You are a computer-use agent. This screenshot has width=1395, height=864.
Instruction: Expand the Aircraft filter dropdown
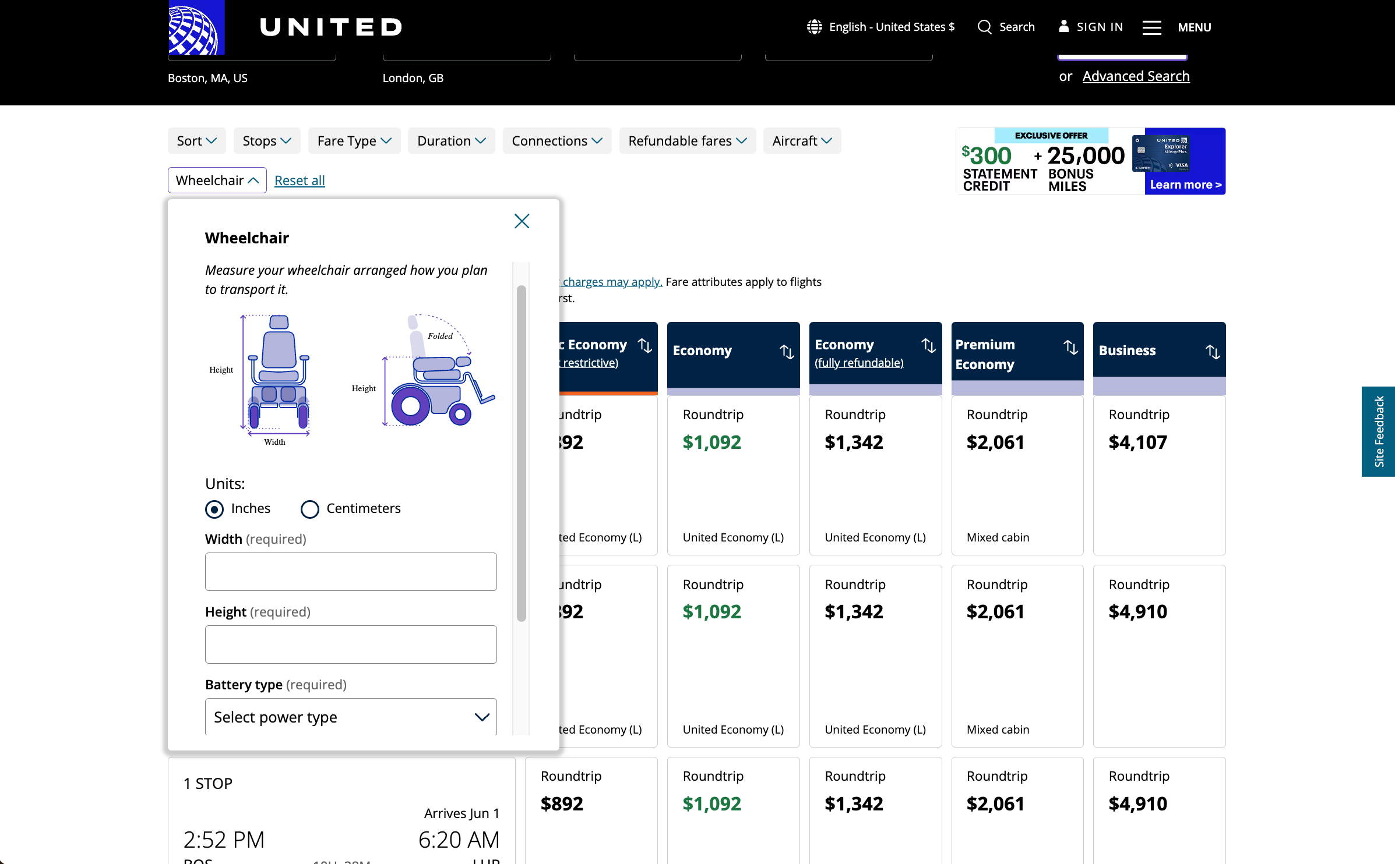coord(802,141)
